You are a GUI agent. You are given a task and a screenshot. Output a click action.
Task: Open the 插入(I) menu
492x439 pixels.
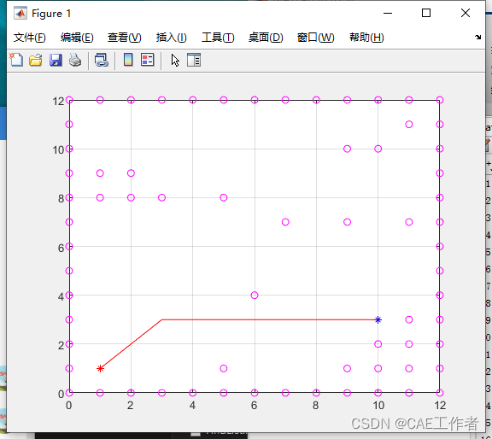tap(172, 38)
